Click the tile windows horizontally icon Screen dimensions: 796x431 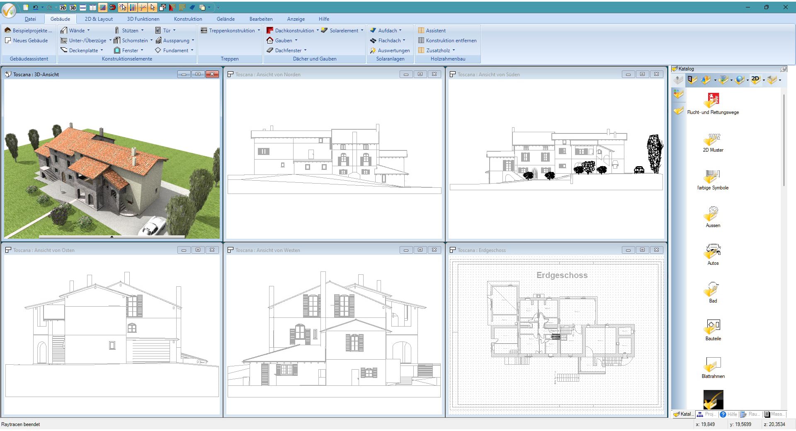tap(83, 7)
